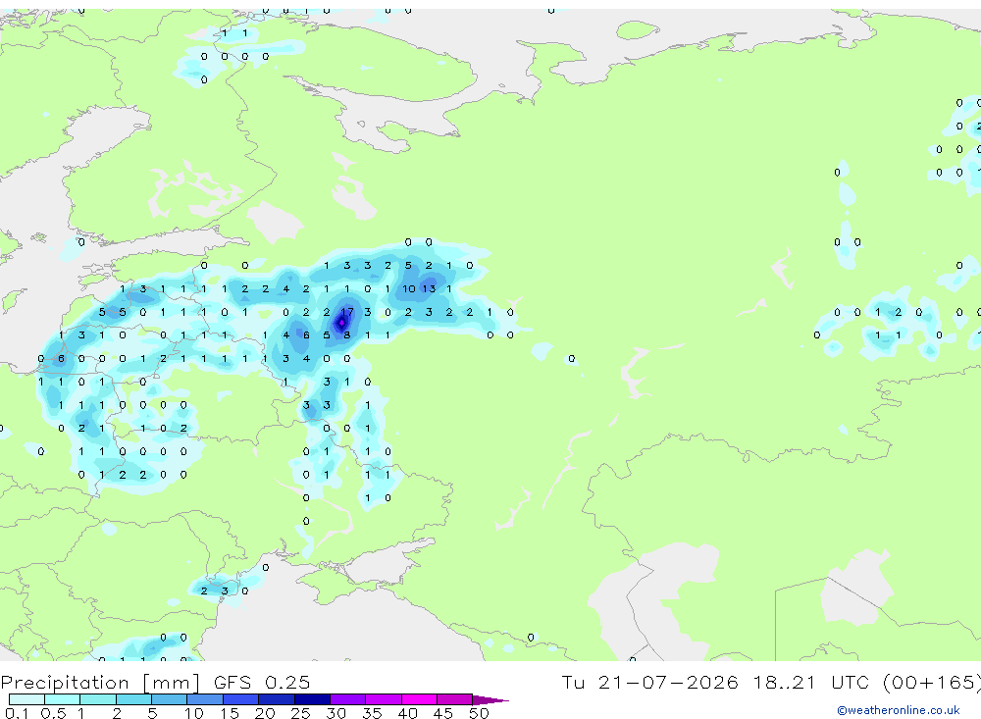981x719 pixels.
Task: Select the legend swatch between 45 and 50
Action: pos(455,699)
